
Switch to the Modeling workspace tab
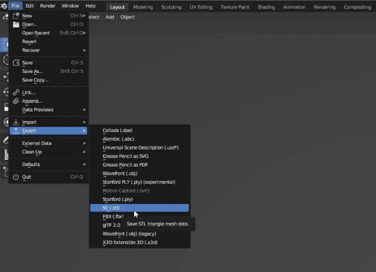tap(143, 7)
